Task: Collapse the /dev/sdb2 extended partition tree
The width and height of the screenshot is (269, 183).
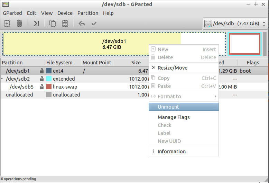Action: [2, 78]
